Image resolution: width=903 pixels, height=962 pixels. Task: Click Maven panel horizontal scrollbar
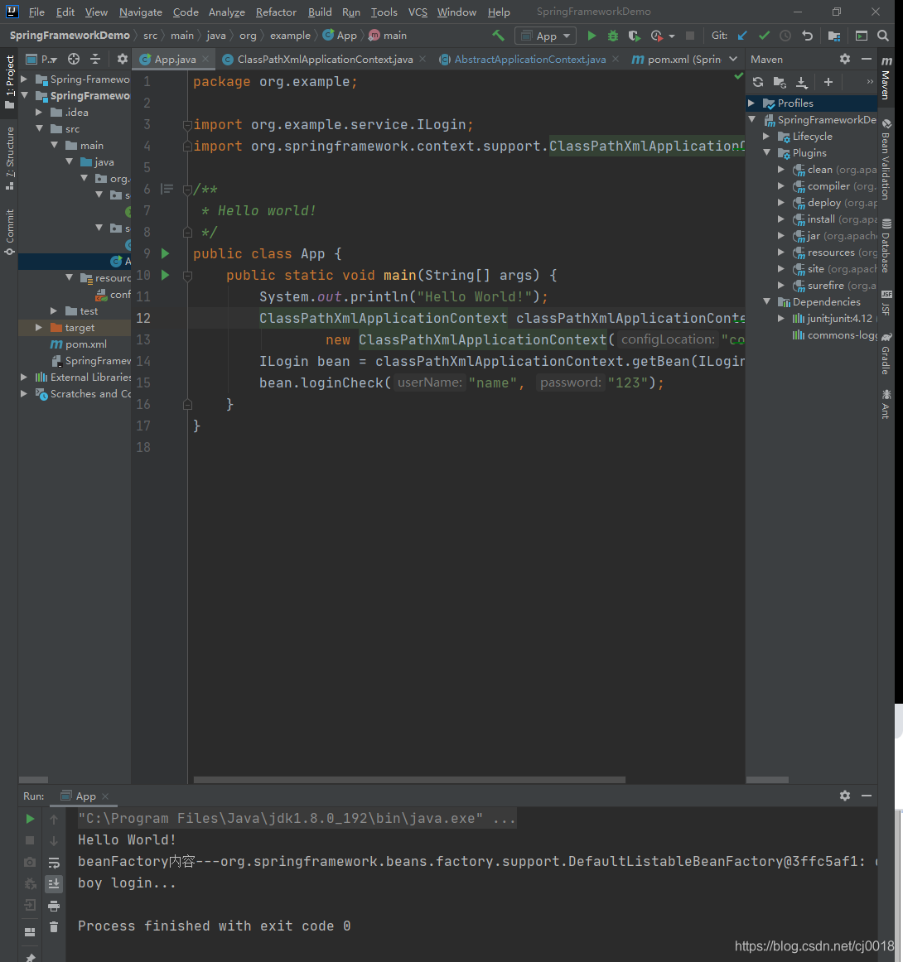(767, 780)
